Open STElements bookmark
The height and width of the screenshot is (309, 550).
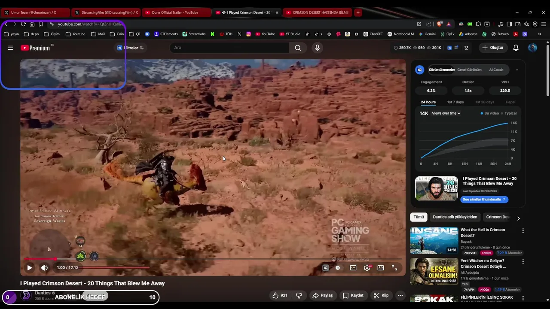tap(166, 34)
